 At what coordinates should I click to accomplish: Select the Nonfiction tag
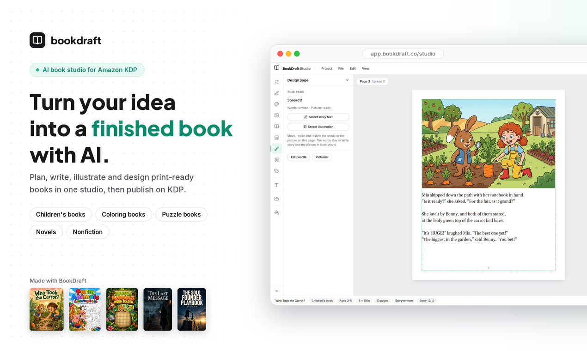[88, 232]
